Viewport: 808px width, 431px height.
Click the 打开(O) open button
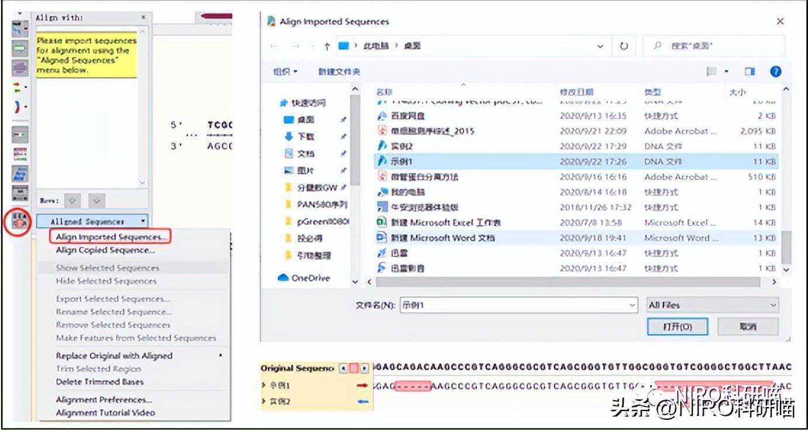tap(677, 326)
